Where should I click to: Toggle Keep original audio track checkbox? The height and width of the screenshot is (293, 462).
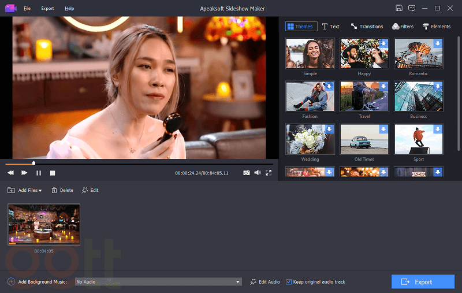click(x=289, y=282)
